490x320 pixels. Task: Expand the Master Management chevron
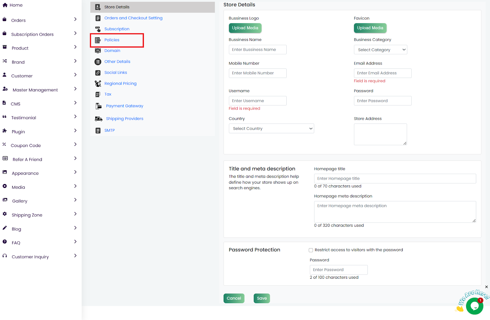75,89
